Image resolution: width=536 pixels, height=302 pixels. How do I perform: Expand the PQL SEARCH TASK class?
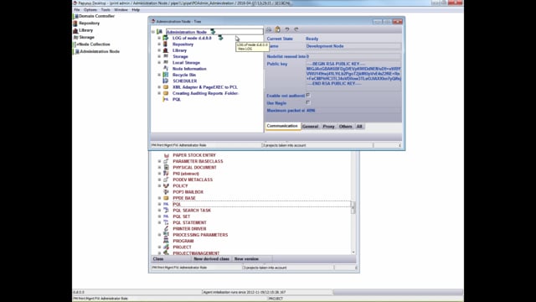(159, 211)
